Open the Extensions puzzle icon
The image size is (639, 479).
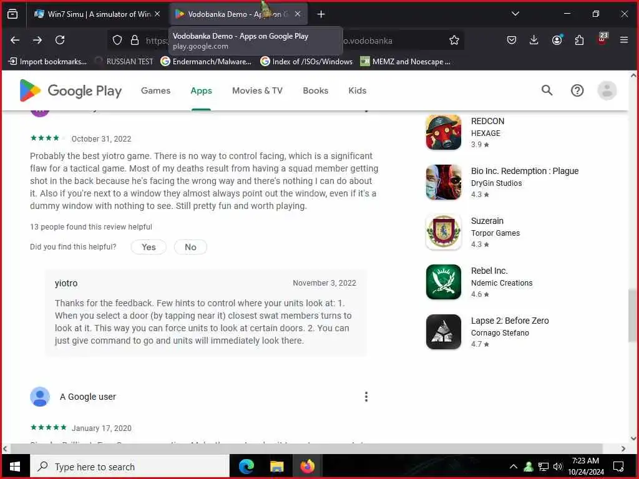(x=579, y=40)
